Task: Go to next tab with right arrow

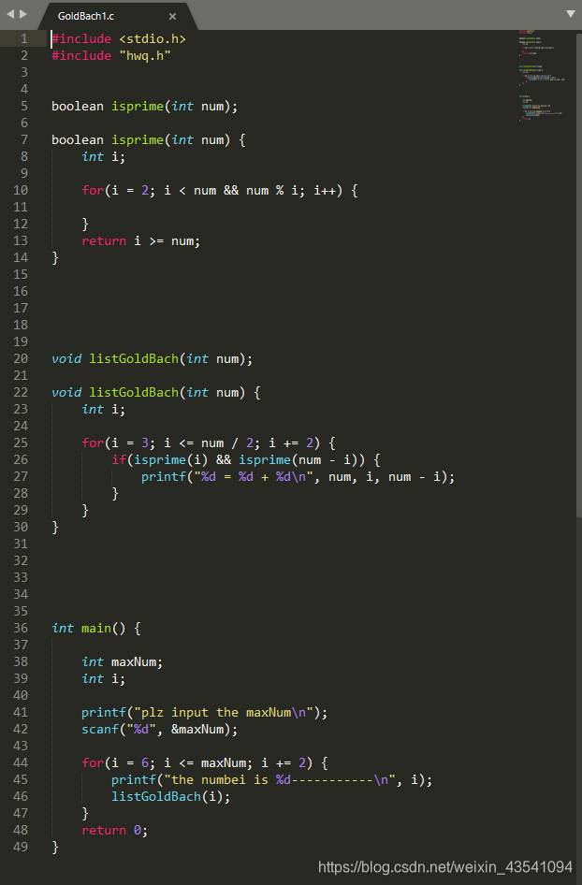Action: tap(23, 13)
